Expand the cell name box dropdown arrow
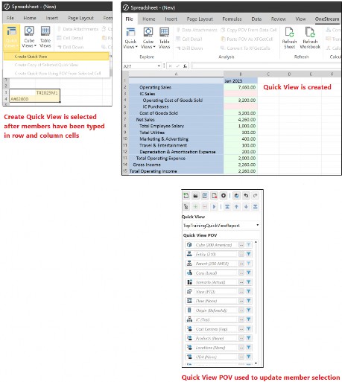Viewport: 342px width, 382px height. point(159,66)
